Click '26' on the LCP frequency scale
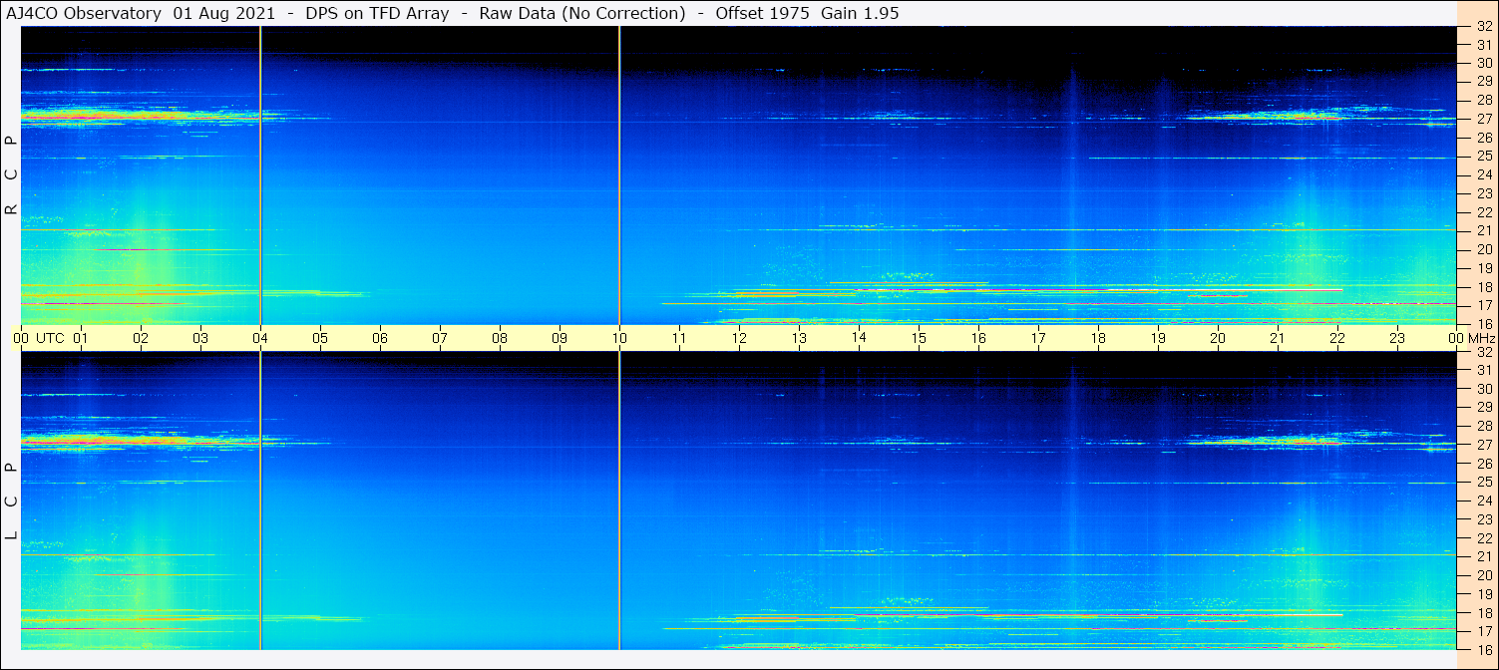This screenshot has height=670, width=1499. pos(1483,464)
